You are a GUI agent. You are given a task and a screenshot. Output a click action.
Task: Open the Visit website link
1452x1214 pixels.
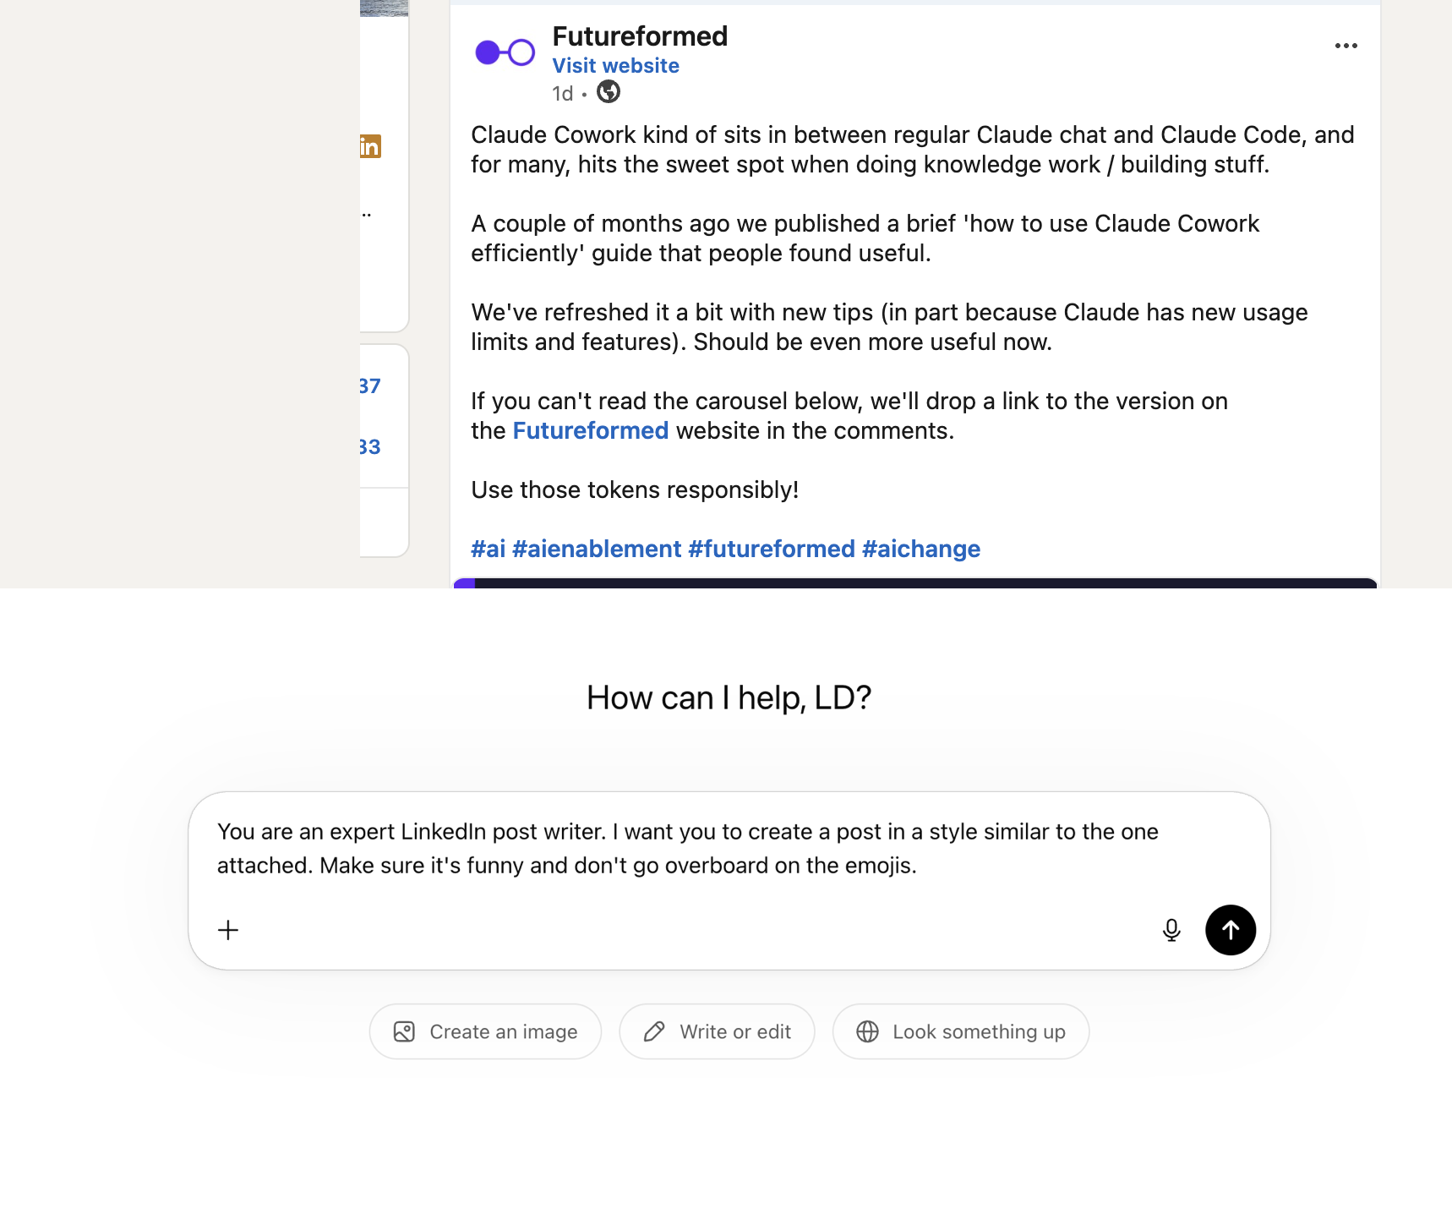[x=615, y=66]
